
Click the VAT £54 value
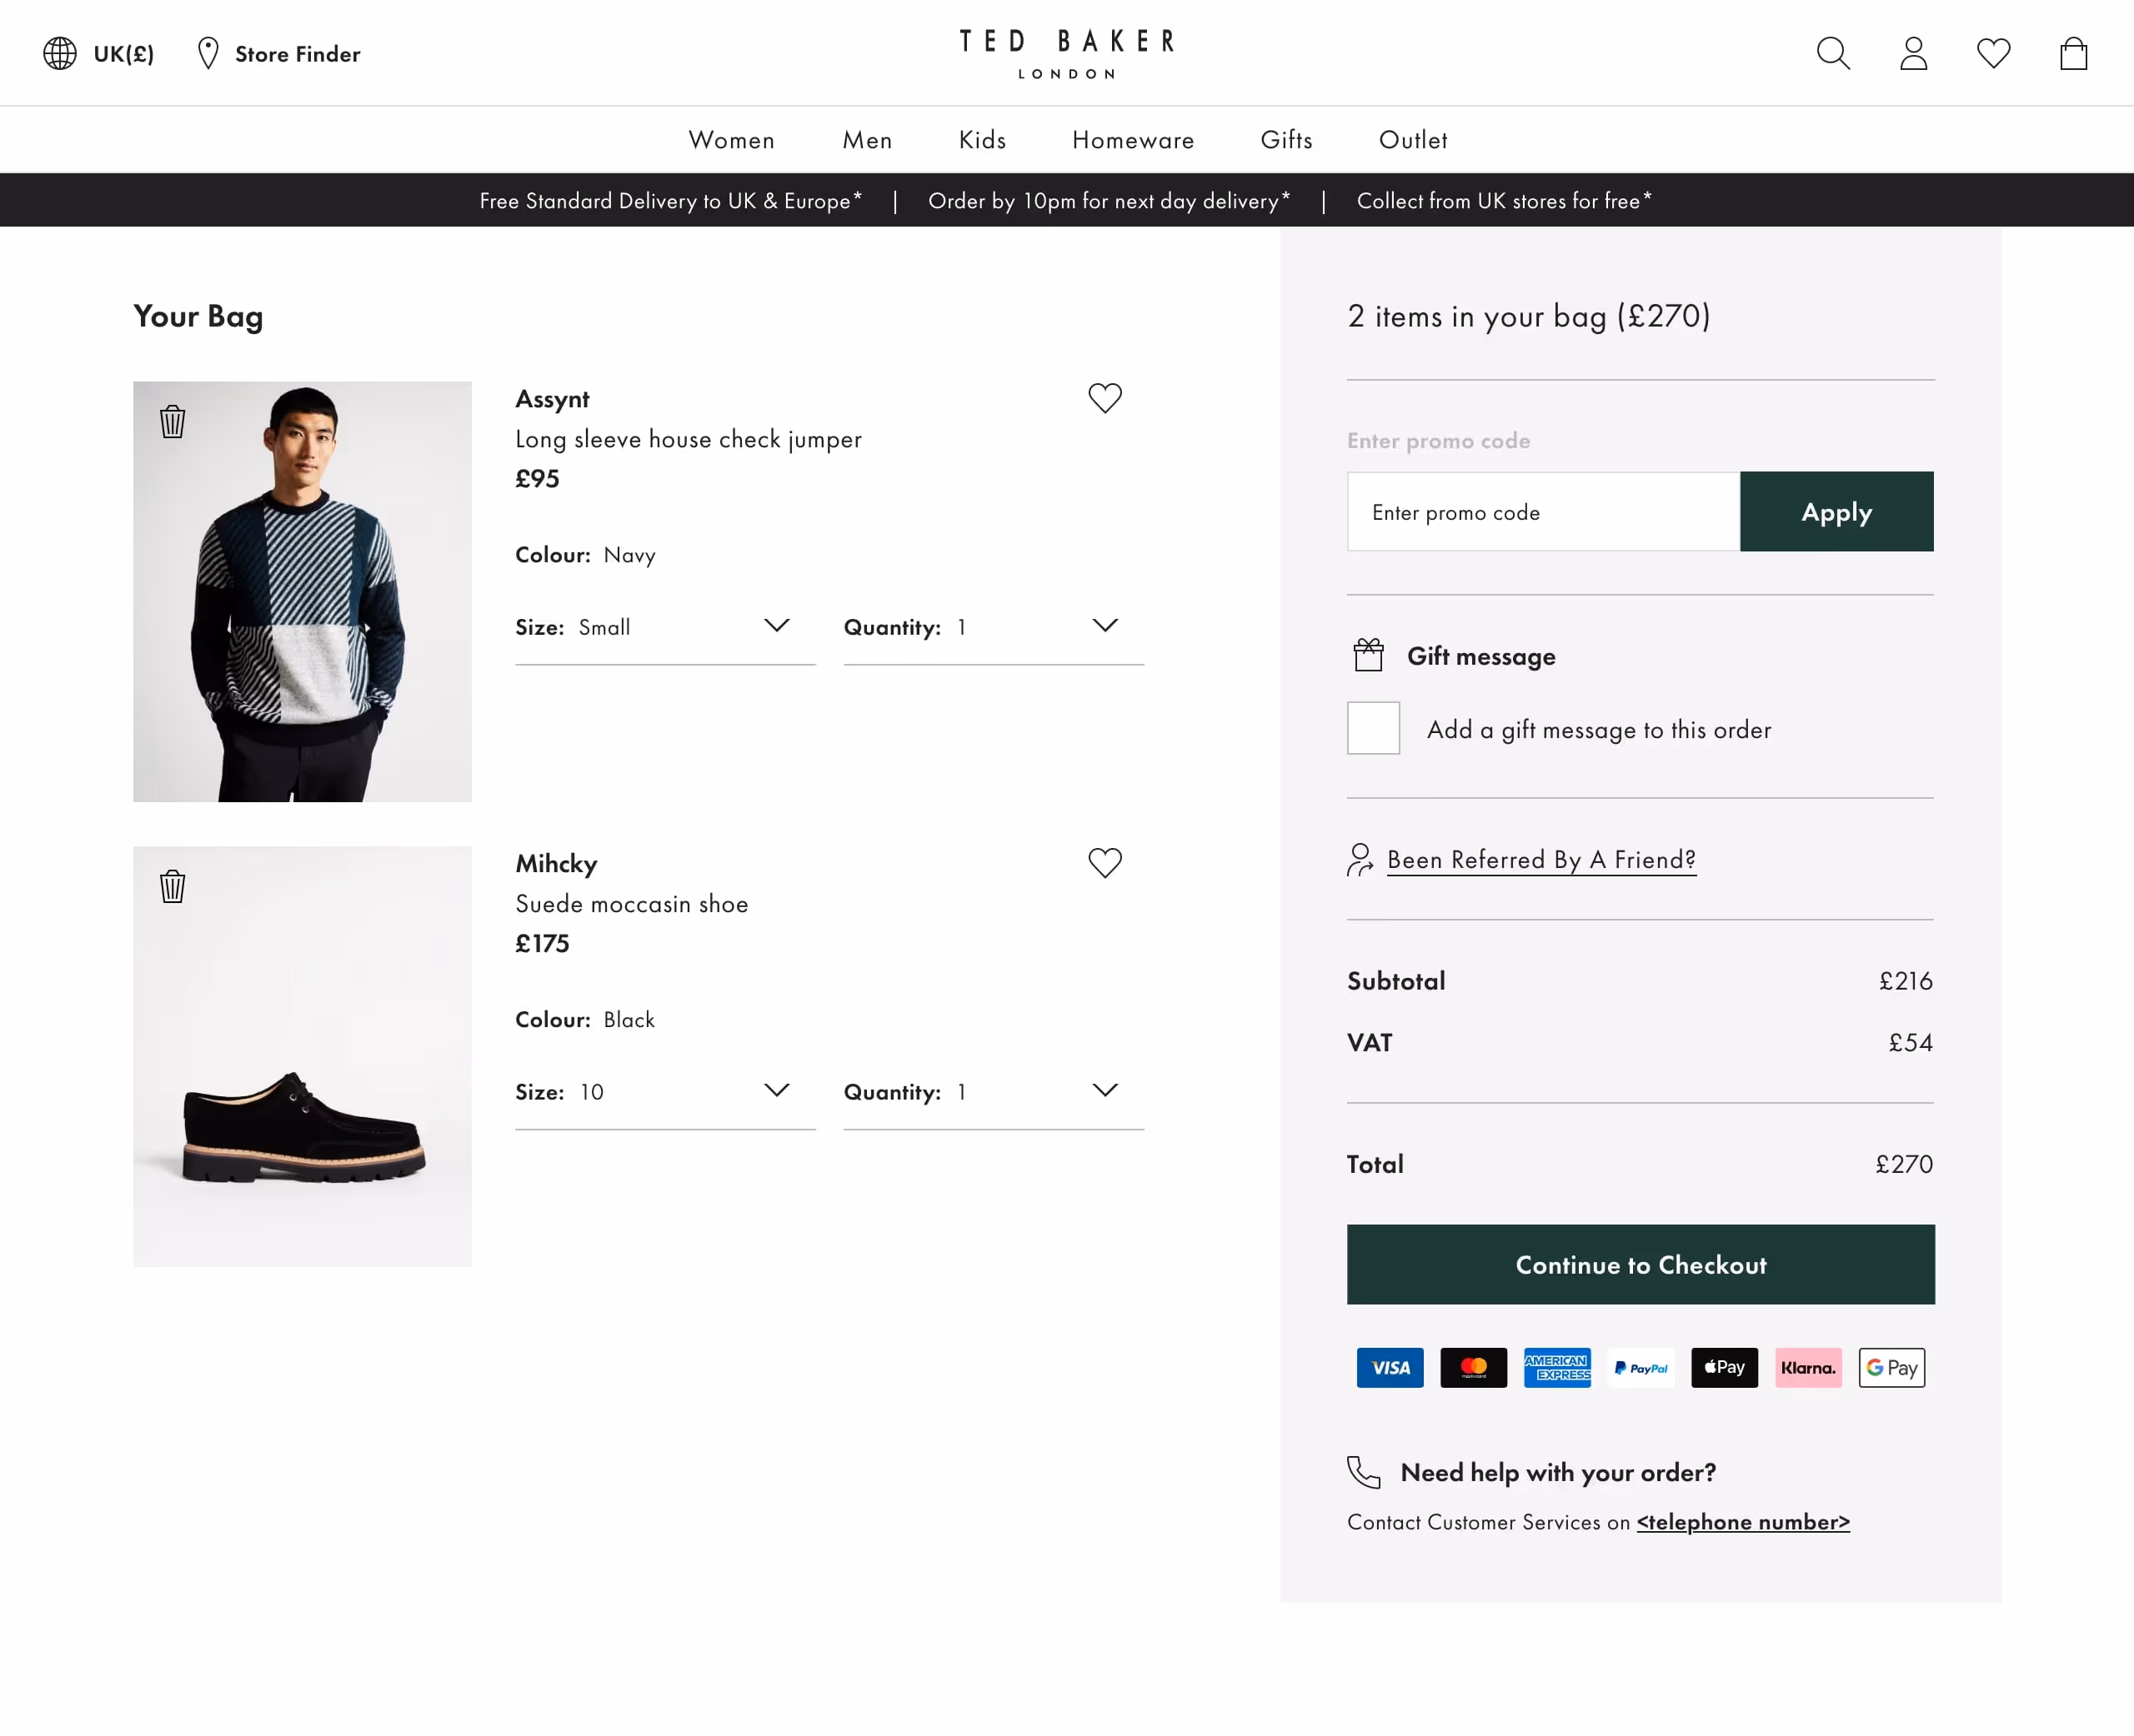click(1910, 1043)
